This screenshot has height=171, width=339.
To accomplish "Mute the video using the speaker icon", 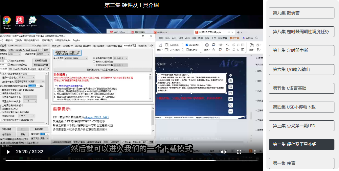I will coord(223,152).
